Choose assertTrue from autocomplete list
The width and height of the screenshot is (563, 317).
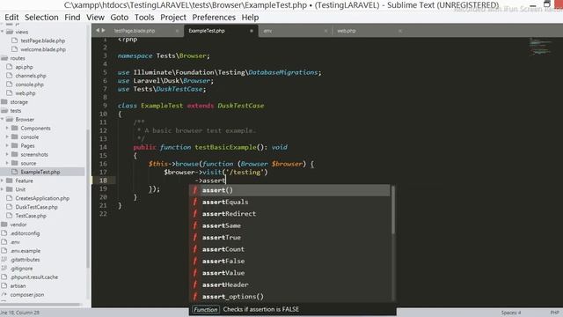point(289,238)
